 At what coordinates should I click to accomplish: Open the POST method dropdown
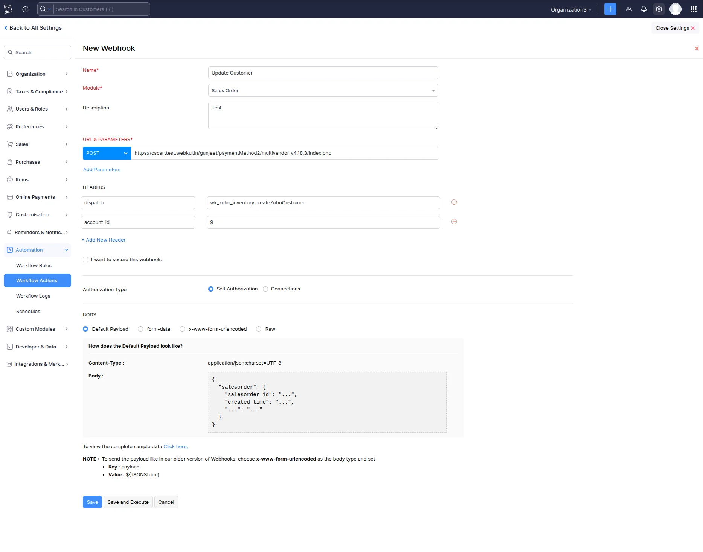coord(107,153)
